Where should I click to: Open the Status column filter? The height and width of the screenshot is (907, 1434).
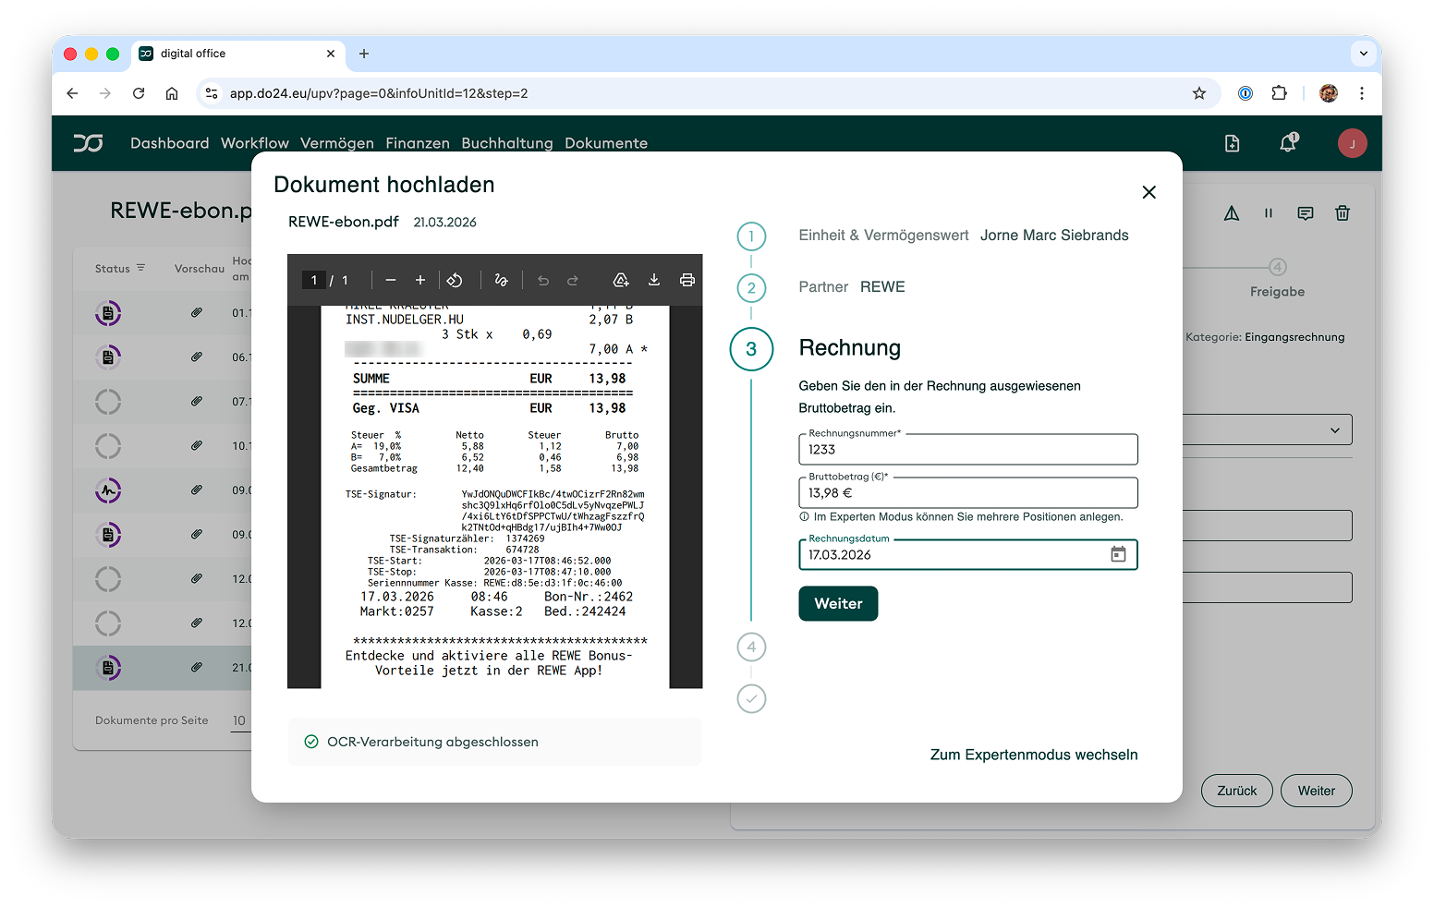(140, 268)
